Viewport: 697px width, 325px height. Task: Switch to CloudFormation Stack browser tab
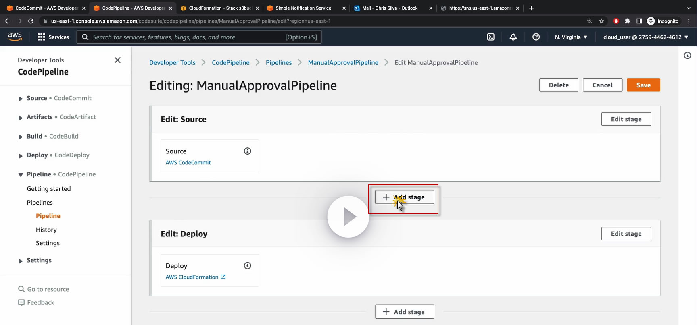point(220,8)
